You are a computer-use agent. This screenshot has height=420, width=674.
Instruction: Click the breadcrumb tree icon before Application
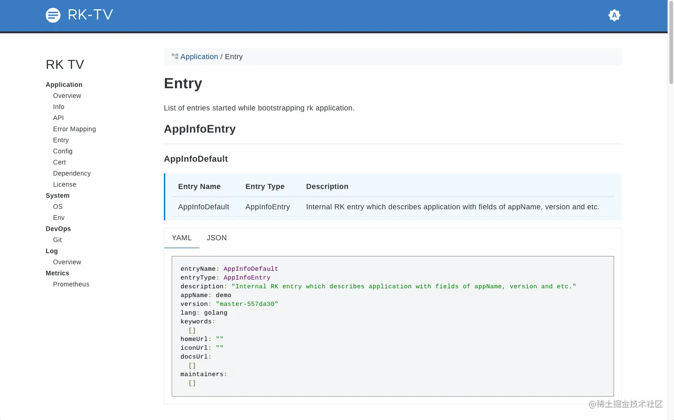coord(175,56)
